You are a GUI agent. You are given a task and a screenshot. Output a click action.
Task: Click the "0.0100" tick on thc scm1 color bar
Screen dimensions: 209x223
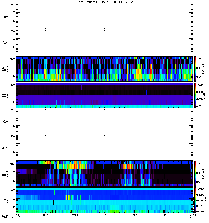point(200,200)
